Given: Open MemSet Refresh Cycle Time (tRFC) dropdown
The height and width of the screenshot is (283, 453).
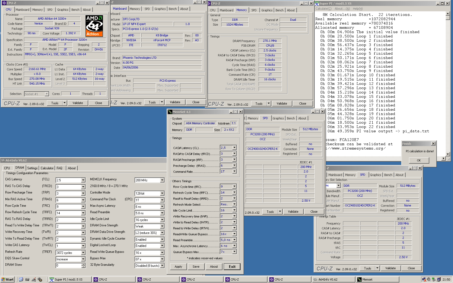Looking at the screenshot, I should (234, 192).
